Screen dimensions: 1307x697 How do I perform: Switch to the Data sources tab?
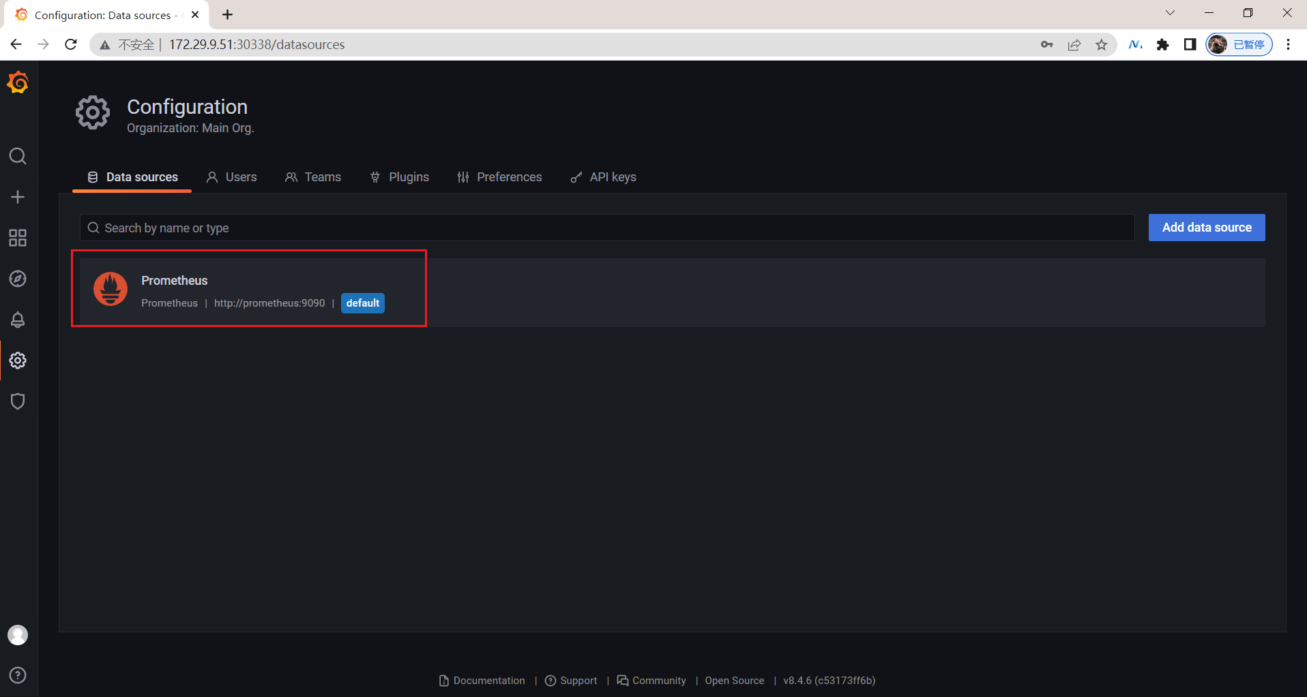coord(132,177)
